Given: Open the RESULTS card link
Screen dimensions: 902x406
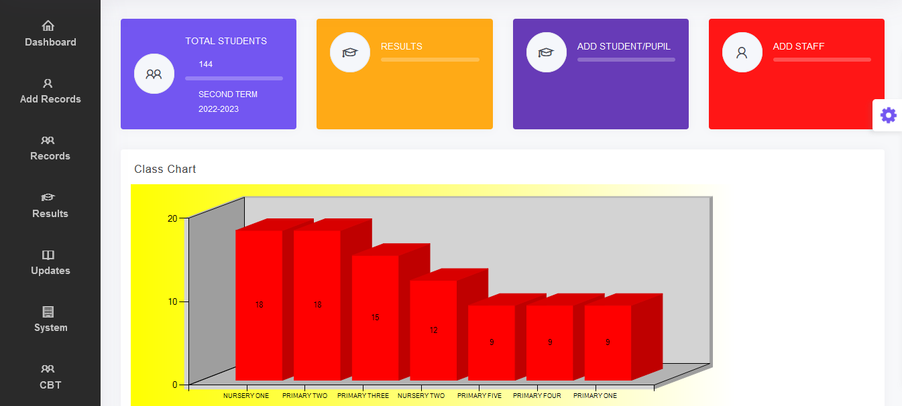Looking at the screenshot, I should (x=401, y=46).
